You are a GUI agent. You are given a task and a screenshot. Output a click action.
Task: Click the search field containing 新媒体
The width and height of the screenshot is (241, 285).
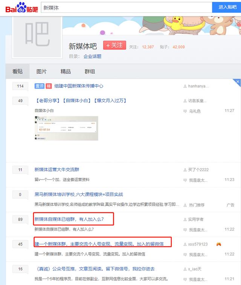127,8
